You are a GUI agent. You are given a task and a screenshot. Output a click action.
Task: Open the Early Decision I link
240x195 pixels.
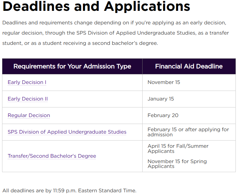coord(27,82)
